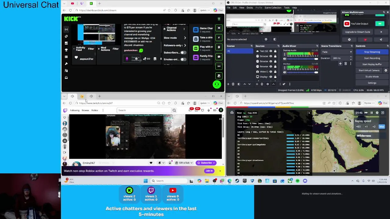Click Start Replay Buffer in OBS
The width and height of the screenshot is (390, 219).
(372, 64)
